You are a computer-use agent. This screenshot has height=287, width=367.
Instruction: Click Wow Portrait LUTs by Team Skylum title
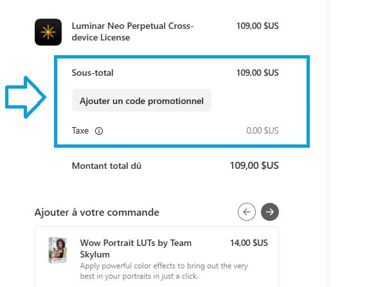136,248
